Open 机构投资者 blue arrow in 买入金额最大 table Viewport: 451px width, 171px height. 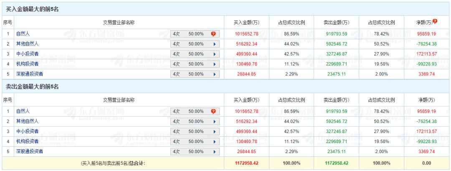coord(214,64)
